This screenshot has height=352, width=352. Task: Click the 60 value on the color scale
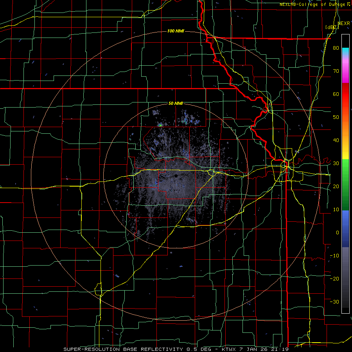pyautogui.click(x=336, y=94)
